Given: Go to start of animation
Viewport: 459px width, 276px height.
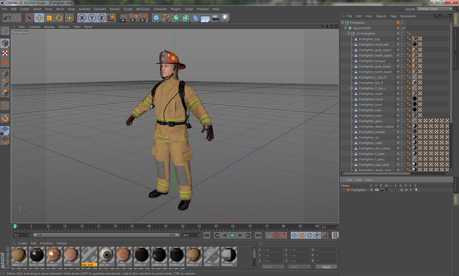Looking at the screenshot, I should 207,235.
